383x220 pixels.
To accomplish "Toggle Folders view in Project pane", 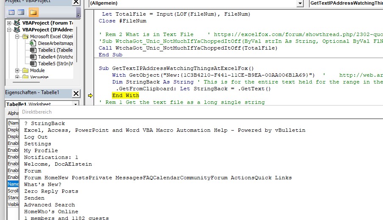I will pos(33,12).
